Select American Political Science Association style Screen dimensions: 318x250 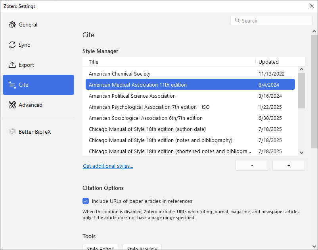[x=190, y=96]
